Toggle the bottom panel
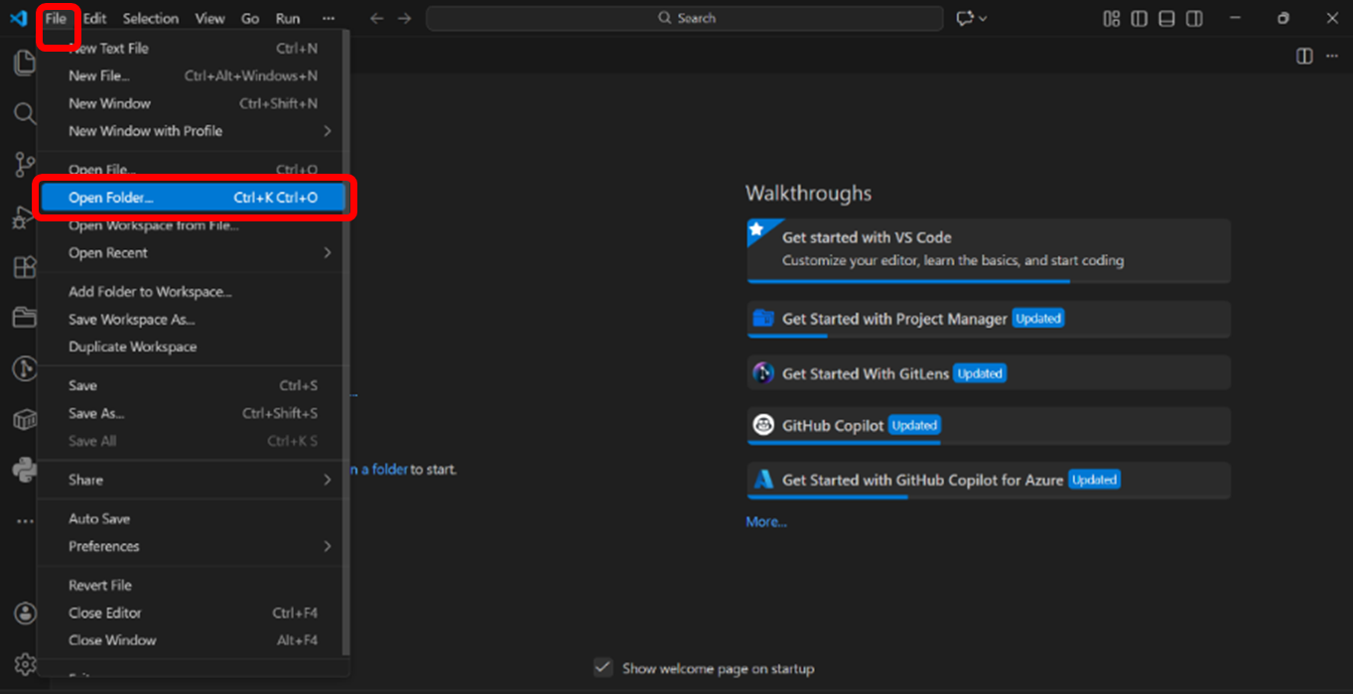This screenshot has width=1353, height=694. click(1167, 18)
